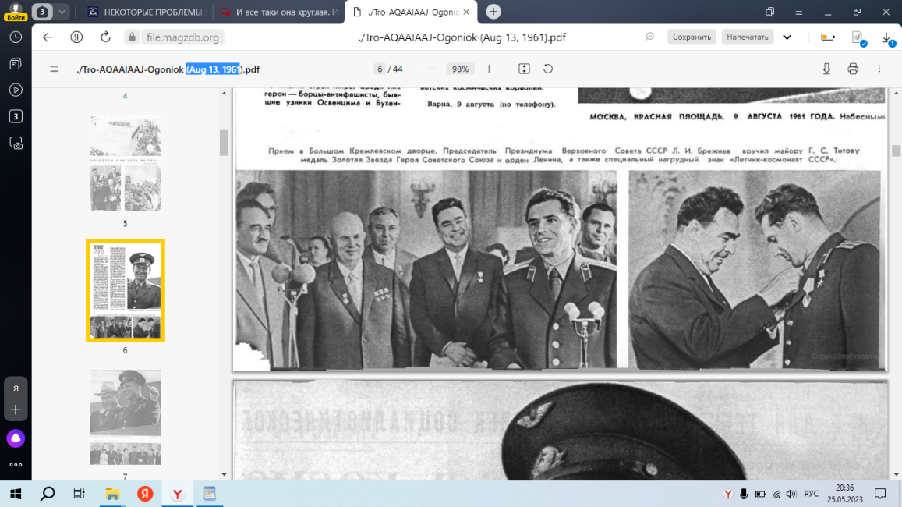The image size is (902, 507).
Task: Zoom in with the plus icon
Action: 489,69
